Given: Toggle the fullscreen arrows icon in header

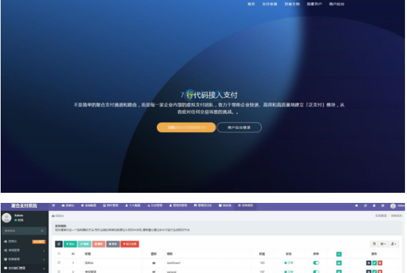Looking at the screenshot, I should (383, 206).
